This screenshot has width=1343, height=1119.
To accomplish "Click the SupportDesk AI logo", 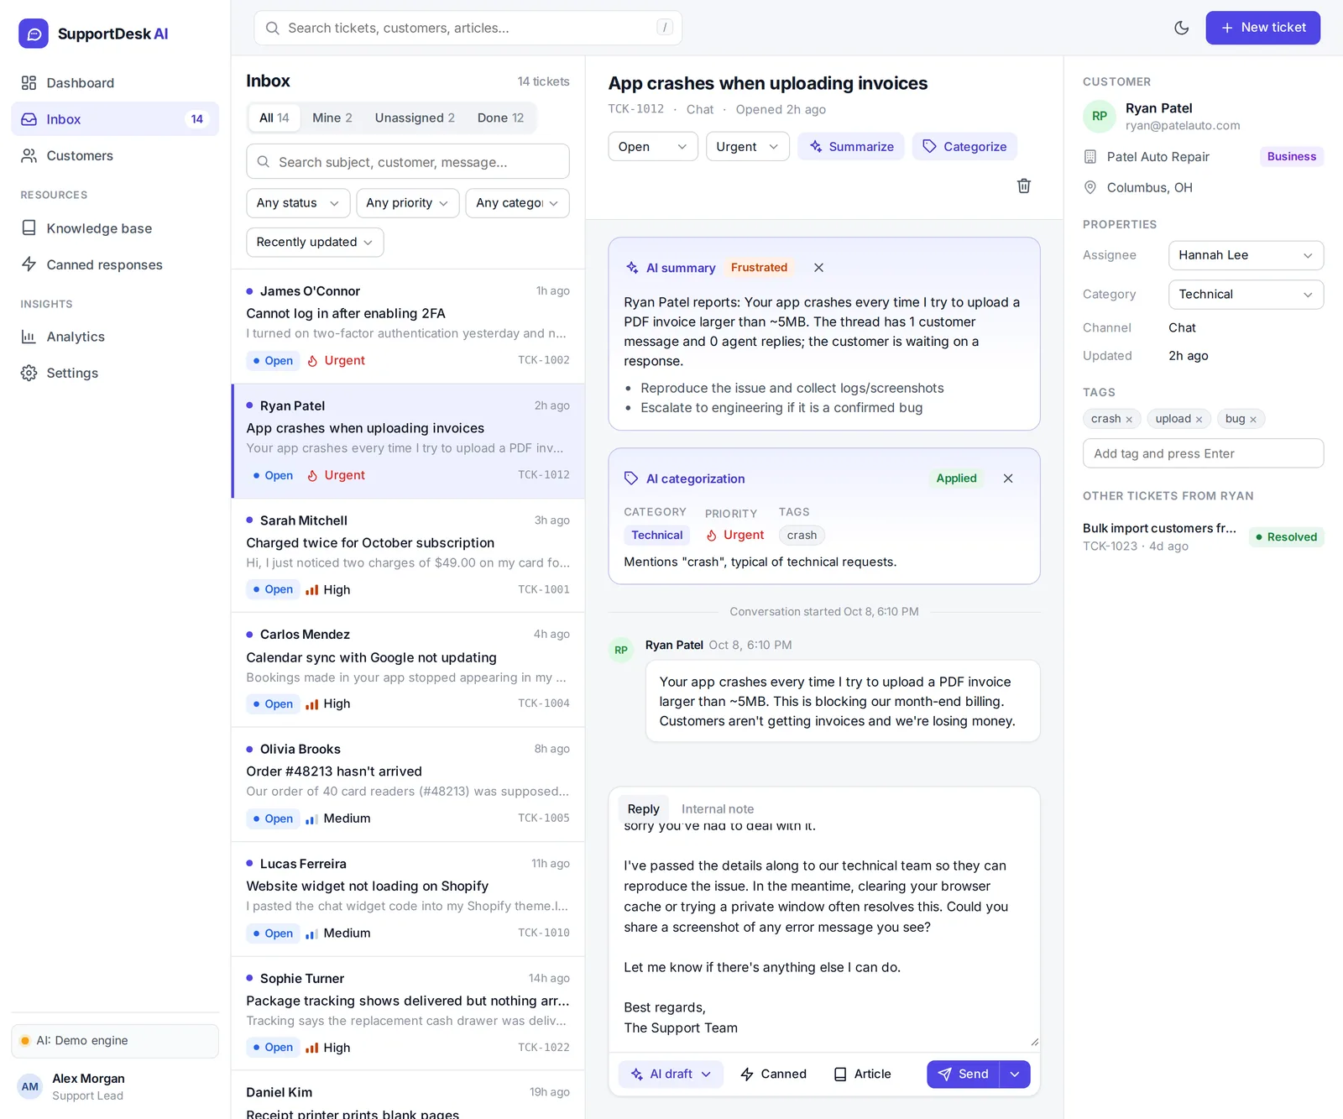I will point(93,34).
